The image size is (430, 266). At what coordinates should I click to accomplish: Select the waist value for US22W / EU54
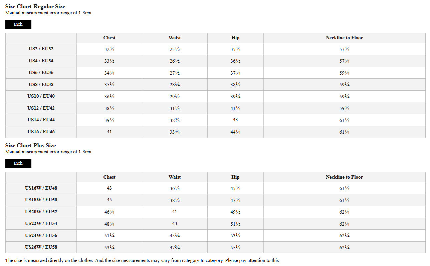[x=175, y=223]
